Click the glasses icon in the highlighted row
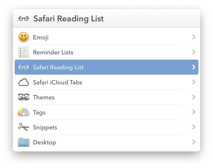This screenshot has width=213, height=168. (x=24, y=67)
